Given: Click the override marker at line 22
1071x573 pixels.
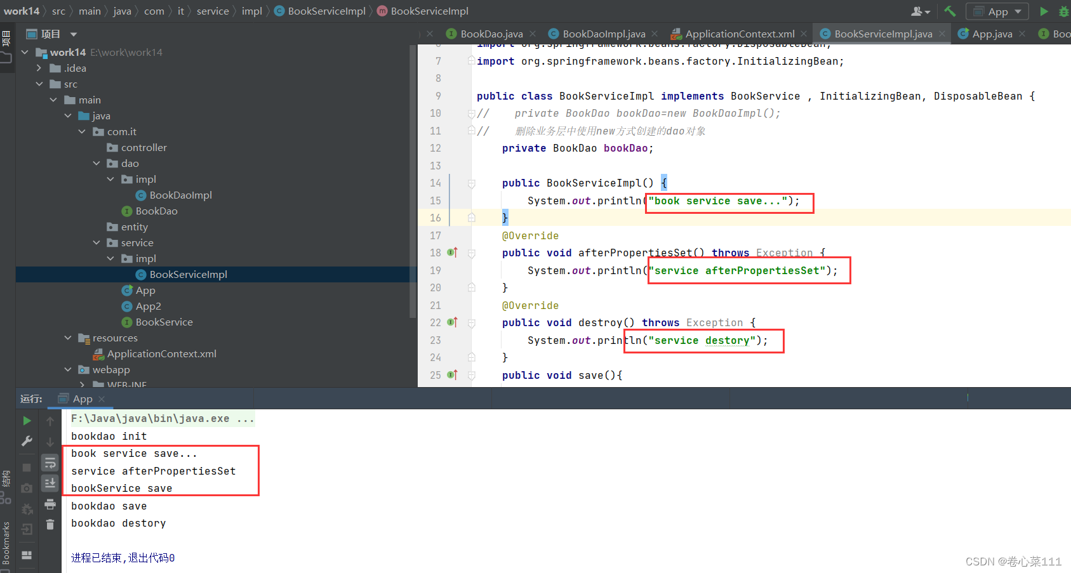Looking at the screenshot, I should click(452, 322).
